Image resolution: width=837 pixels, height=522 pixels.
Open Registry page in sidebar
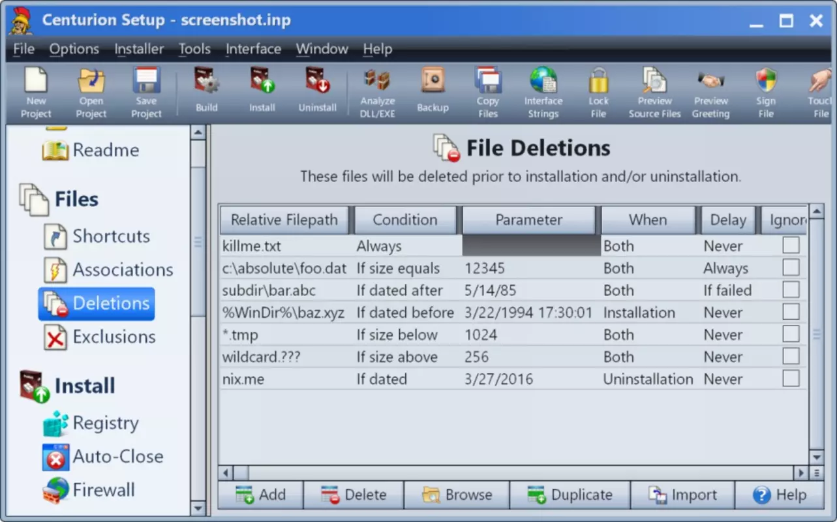pyautogui.click(x=91, y=423)
